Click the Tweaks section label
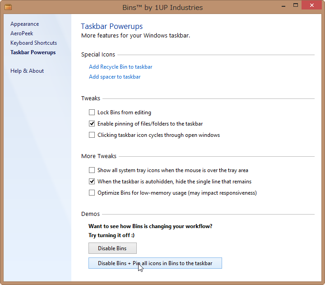This screenshot has height=285, width=325. (91, 98)
